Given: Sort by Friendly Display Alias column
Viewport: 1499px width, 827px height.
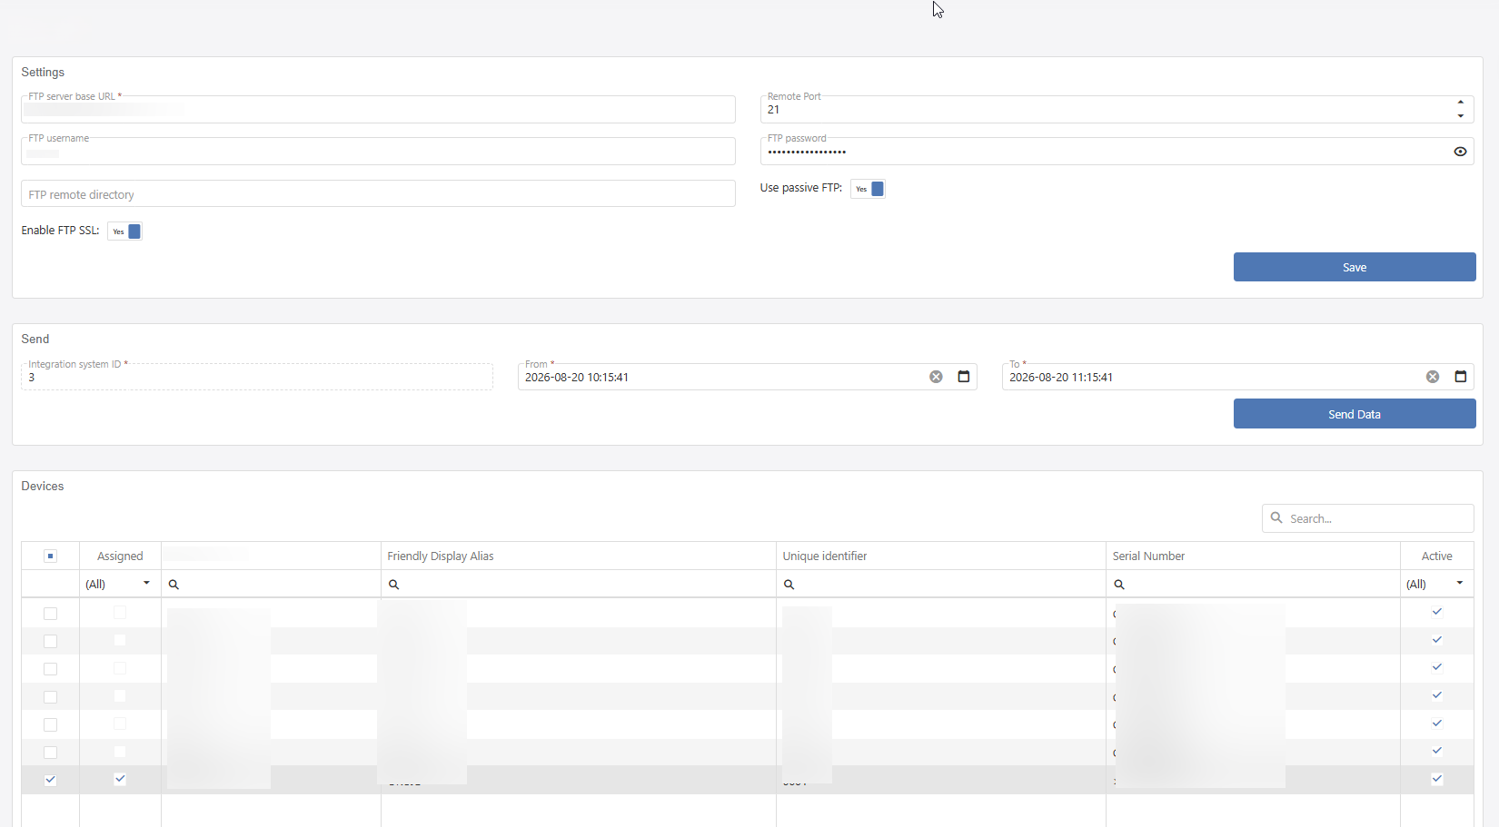Looking at the screenshot, I should click(441, 556).
